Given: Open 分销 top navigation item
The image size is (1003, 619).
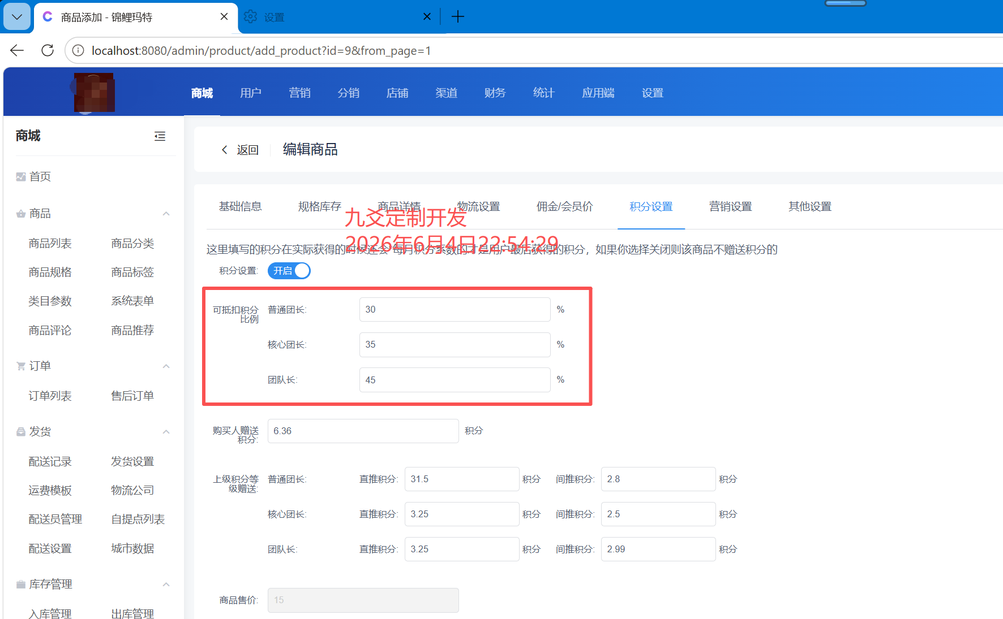Looking at the screenshot, I should [x=349, y=93].
